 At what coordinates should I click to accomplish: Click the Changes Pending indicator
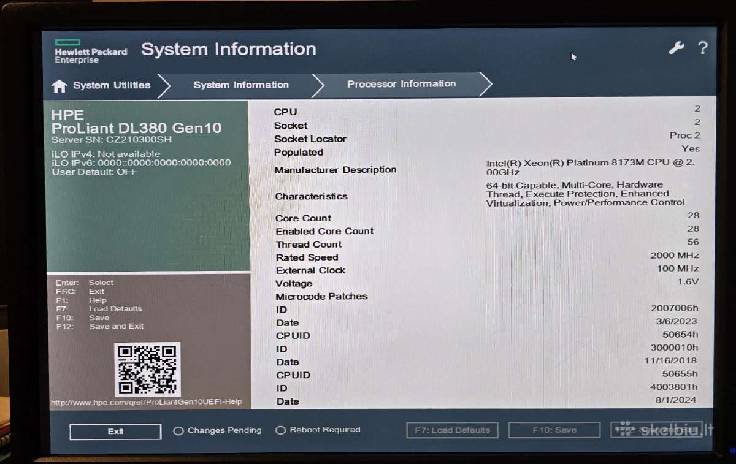(x=218, y=430)
